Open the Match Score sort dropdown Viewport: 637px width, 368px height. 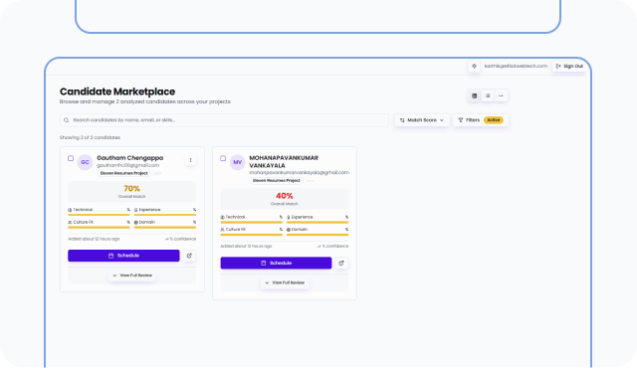[422, 120]
